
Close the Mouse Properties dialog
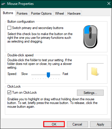(109, 4)
